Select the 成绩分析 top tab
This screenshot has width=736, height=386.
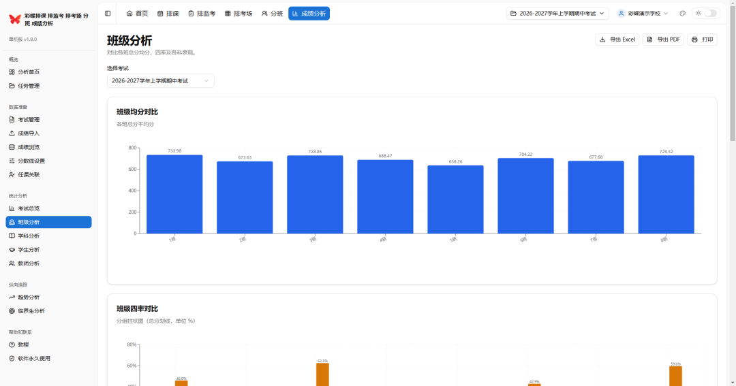click(309, 14)
